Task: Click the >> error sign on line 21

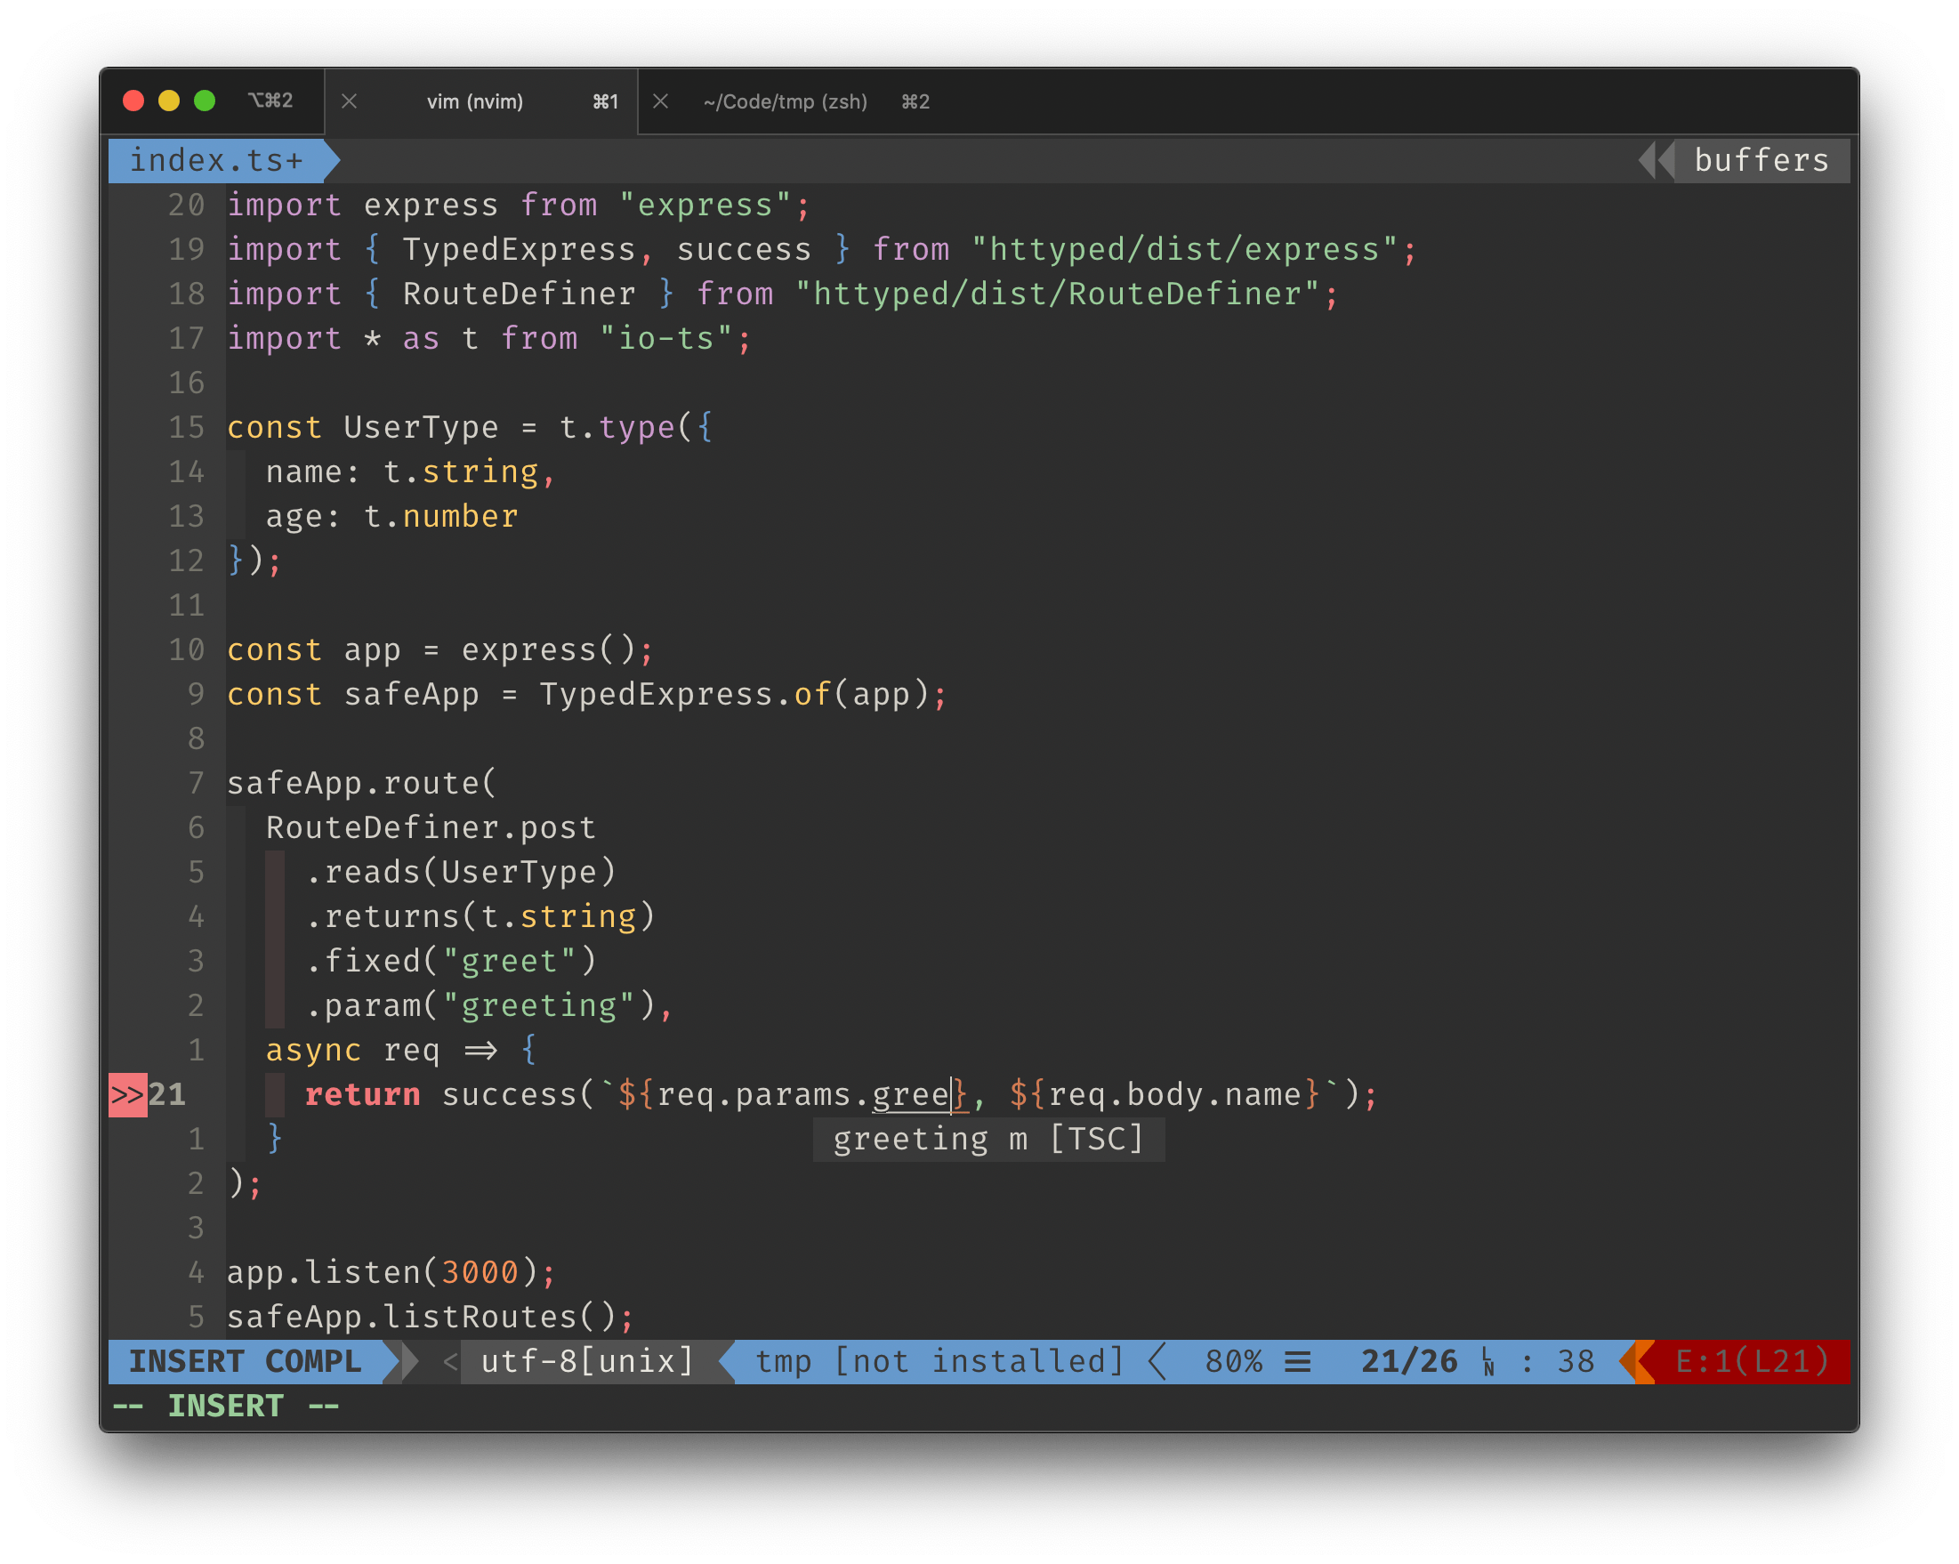Action: (x=128, y=1094)
